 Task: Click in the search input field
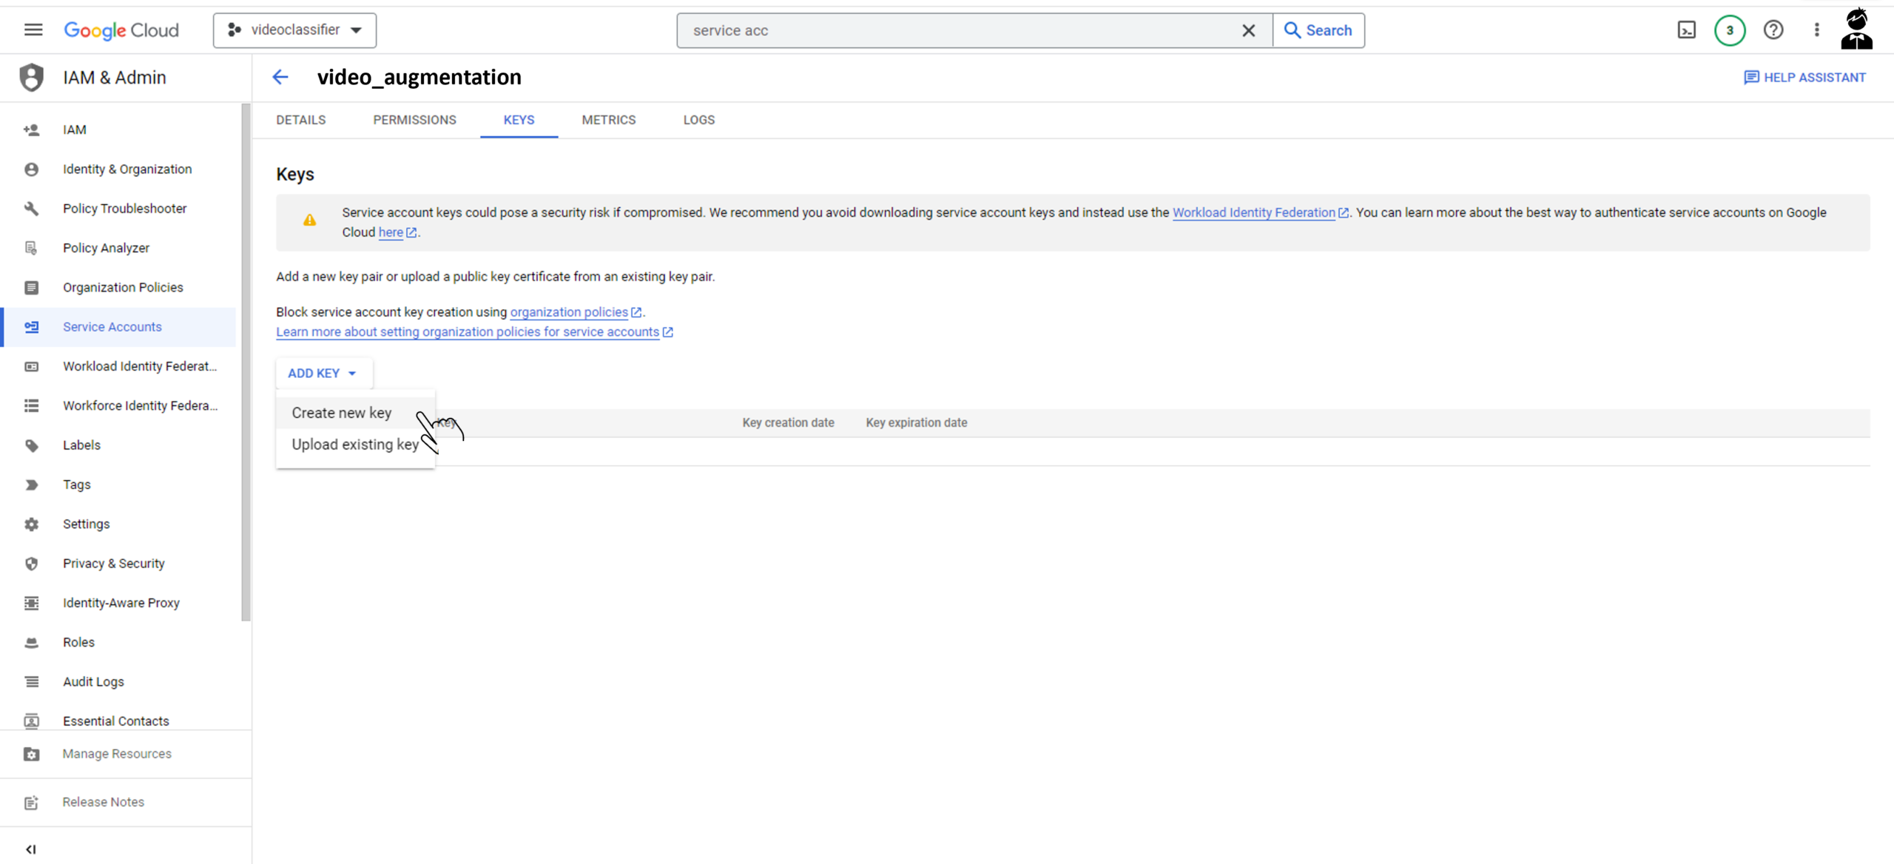(954, 30)
